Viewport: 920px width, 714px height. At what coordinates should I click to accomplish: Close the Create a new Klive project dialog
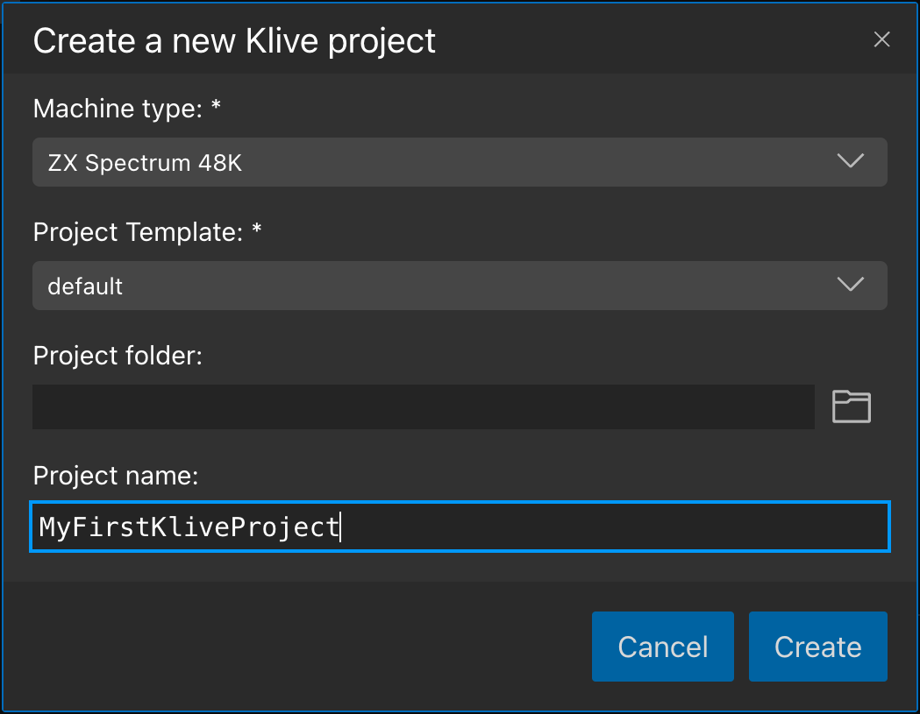(881, 40)
